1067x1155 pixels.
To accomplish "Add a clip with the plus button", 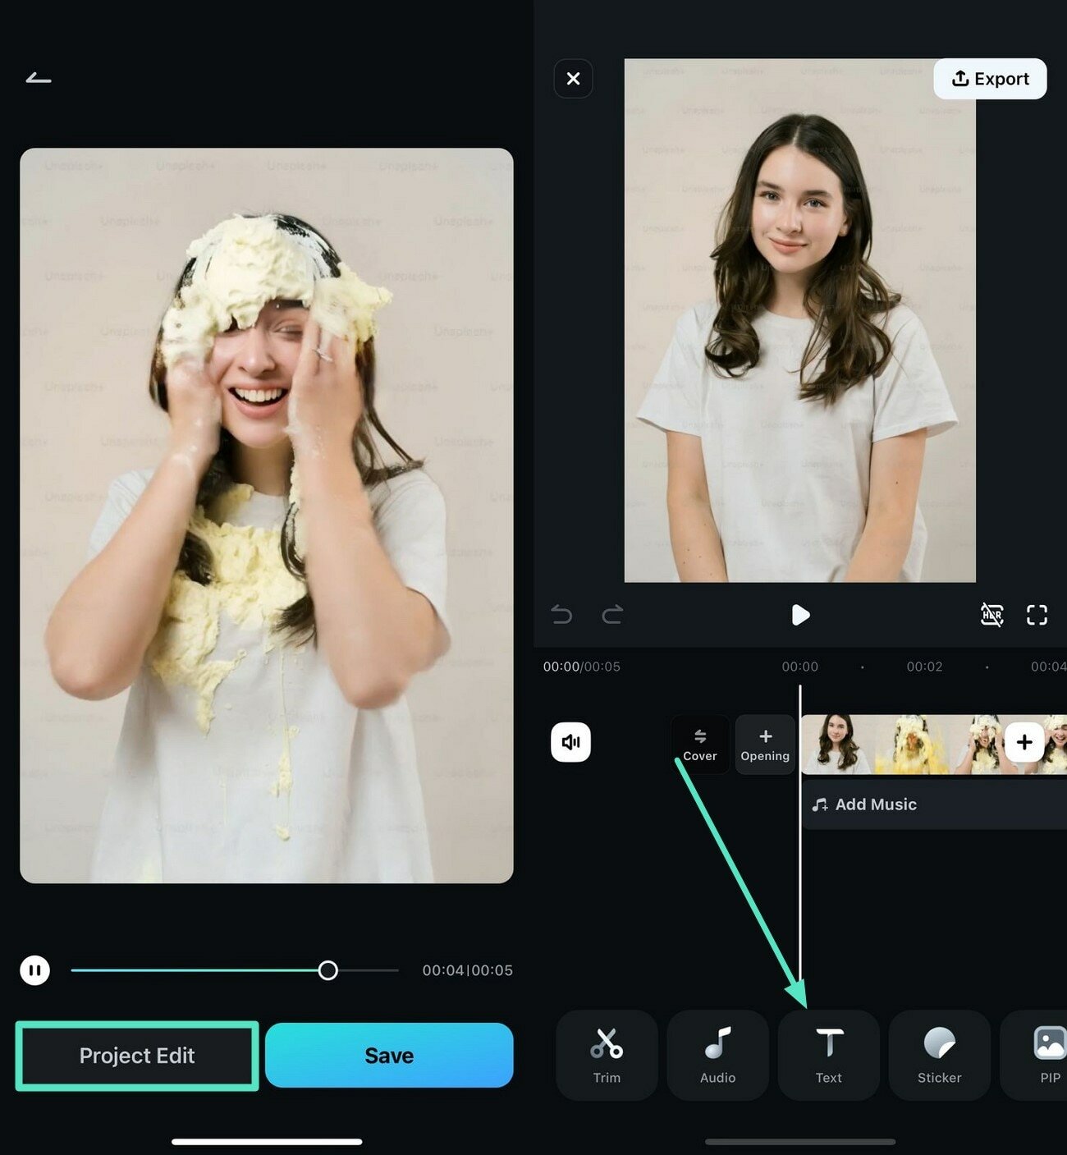I will coord(1024,742).
